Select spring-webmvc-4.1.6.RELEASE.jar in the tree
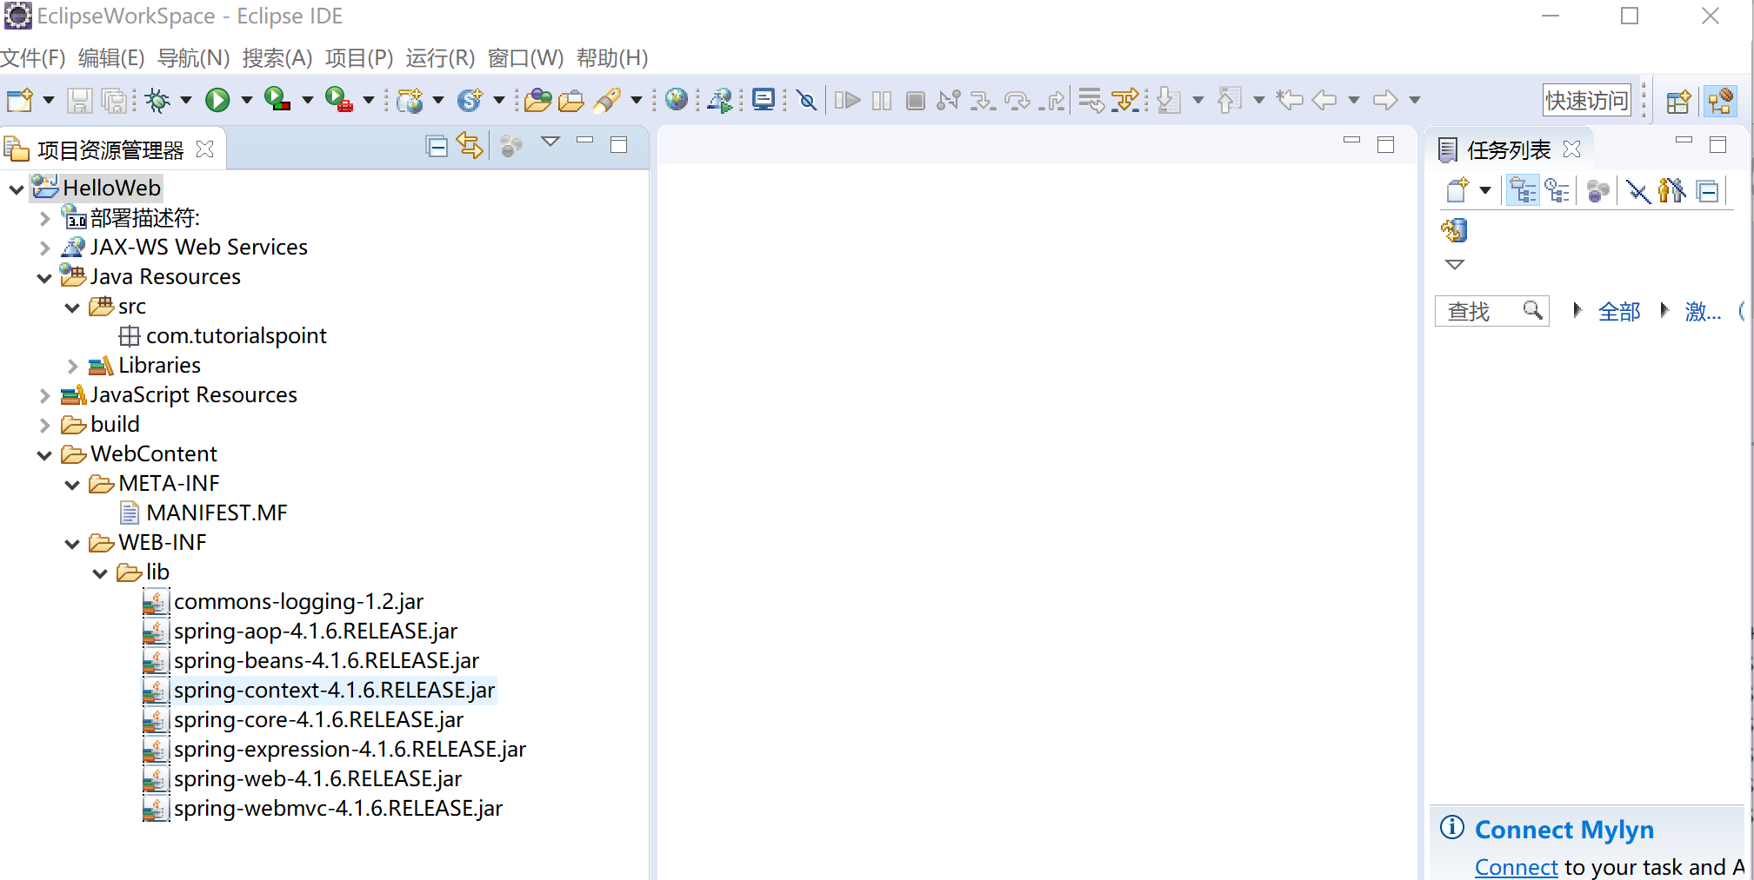The width and height of the screenshot is (1754, 880). [337, 809]
